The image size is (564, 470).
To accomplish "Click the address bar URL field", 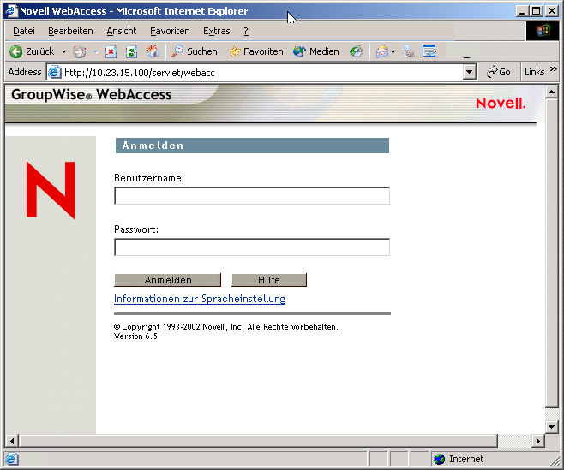I will (x=262, y=73).
